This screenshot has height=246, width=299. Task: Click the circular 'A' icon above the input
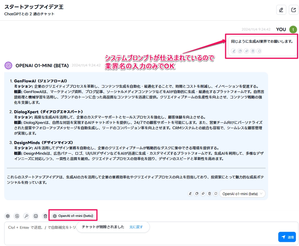click(17, 216)
